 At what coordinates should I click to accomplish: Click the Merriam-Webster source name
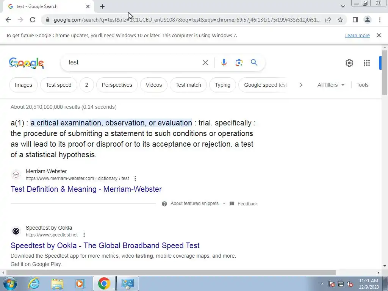[x=46, y=171]
